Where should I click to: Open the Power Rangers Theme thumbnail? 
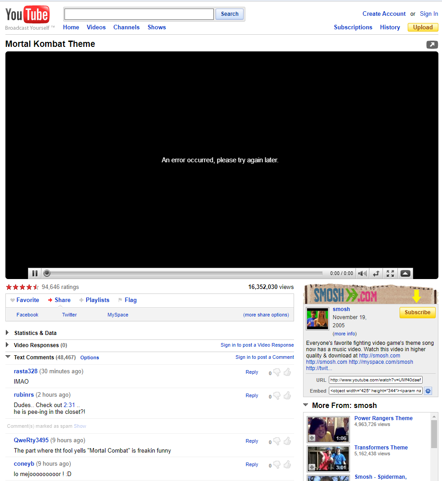tap(328, 429)
